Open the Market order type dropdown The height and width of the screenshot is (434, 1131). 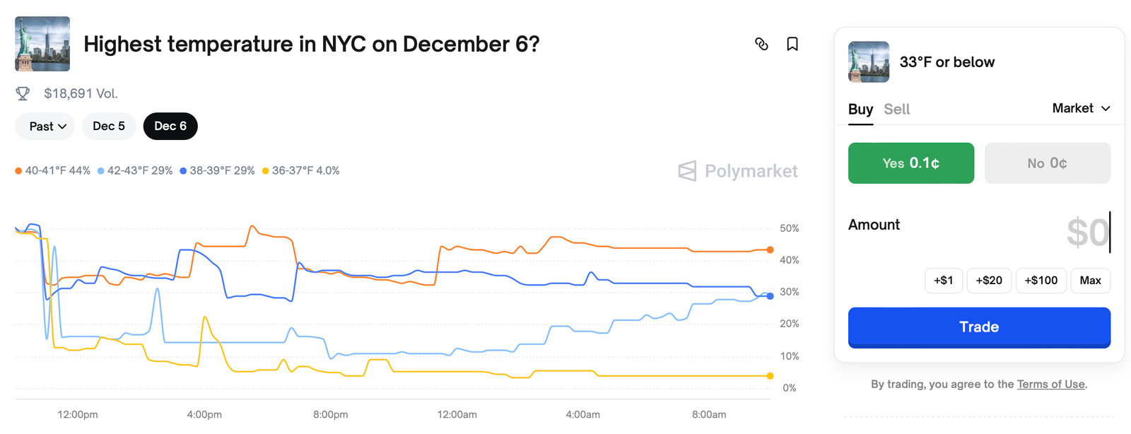point(1081,108)
